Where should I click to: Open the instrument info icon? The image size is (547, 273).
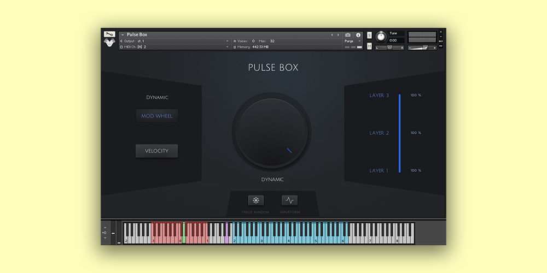coord(358,35)
